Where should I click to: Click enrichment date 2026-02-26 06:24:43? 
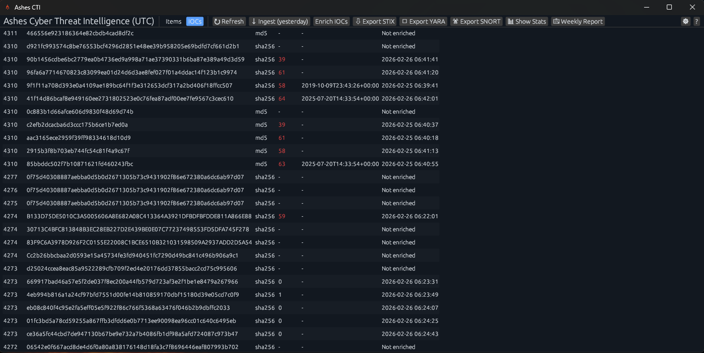pos(409,334)
